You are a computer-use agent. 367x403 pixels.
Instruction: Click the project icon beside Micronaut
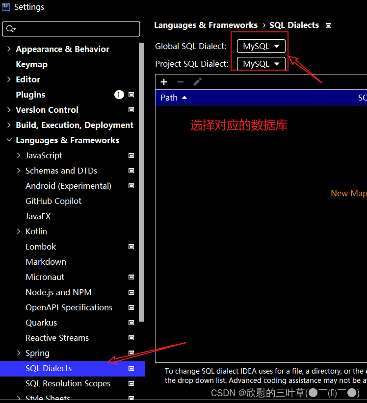[x=131, y=277]
